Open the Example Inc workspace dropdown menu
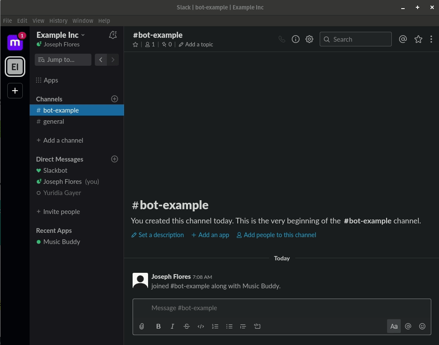439x345 pixels. pyautogui.click(x=61, y=35)
